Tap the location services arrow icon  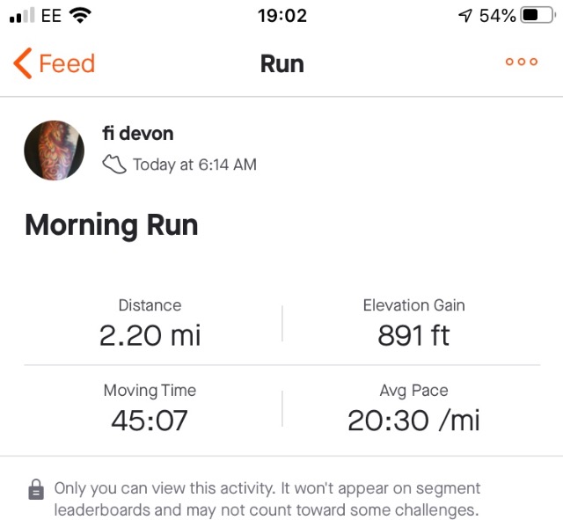(465, 16)
